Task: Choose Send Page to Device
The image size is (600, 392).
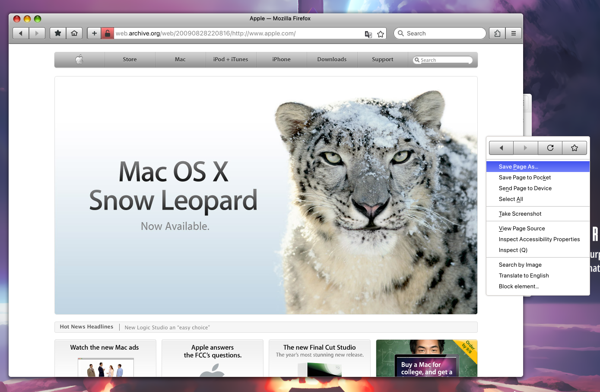Action: 538,188
